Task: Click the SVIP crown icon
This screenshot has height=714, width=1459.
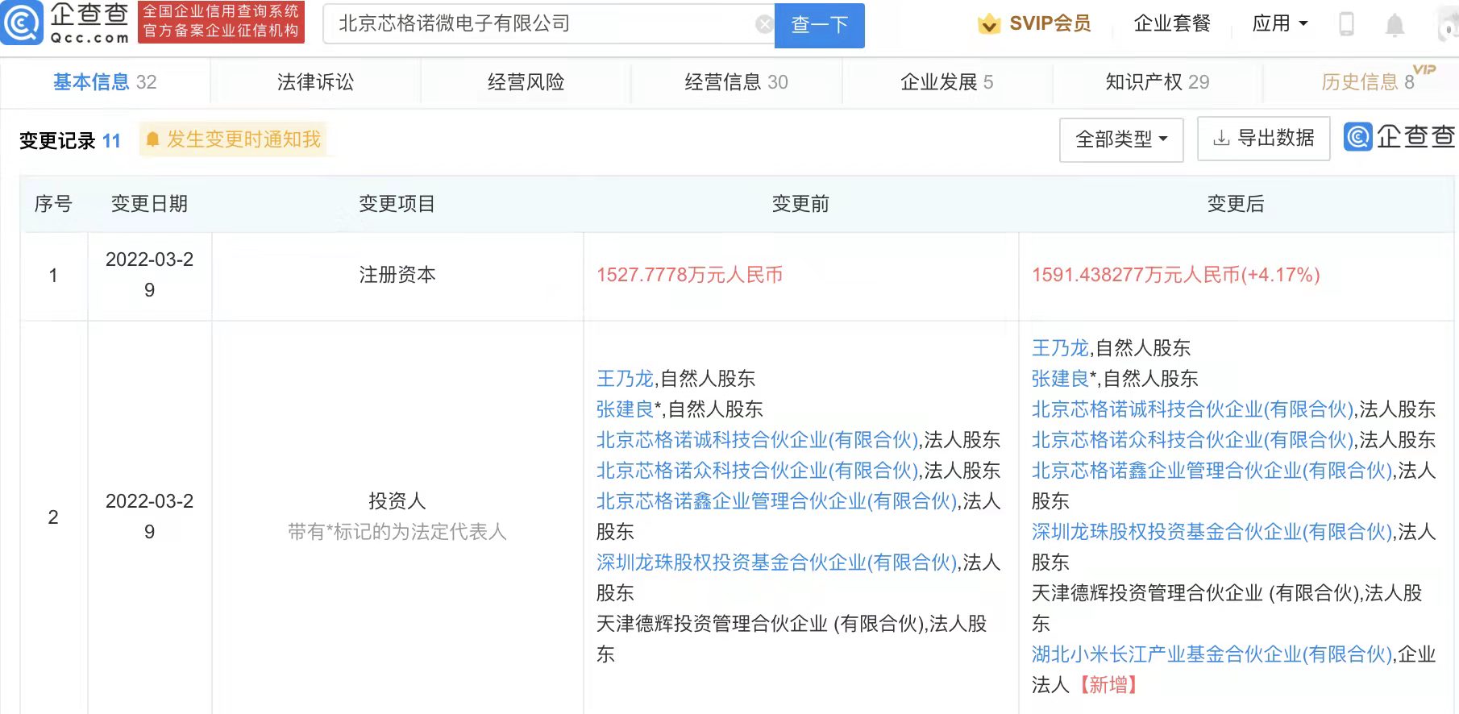Action: (988, 24)
